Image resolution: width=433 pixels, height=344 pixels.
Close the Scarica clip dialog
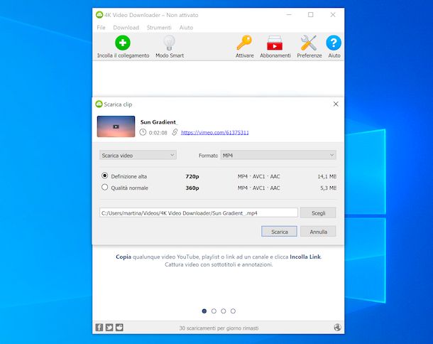[x=336, y=104]
